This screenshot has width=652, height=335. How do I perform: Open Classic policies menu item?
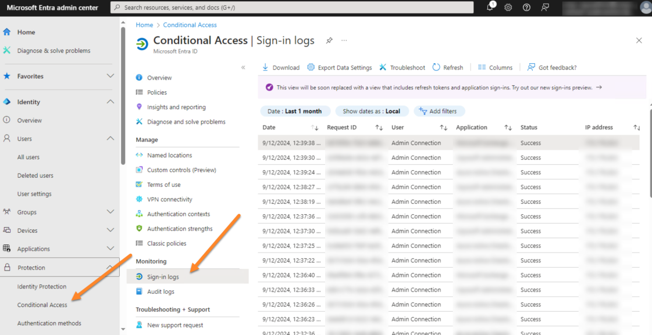[167, 243]
